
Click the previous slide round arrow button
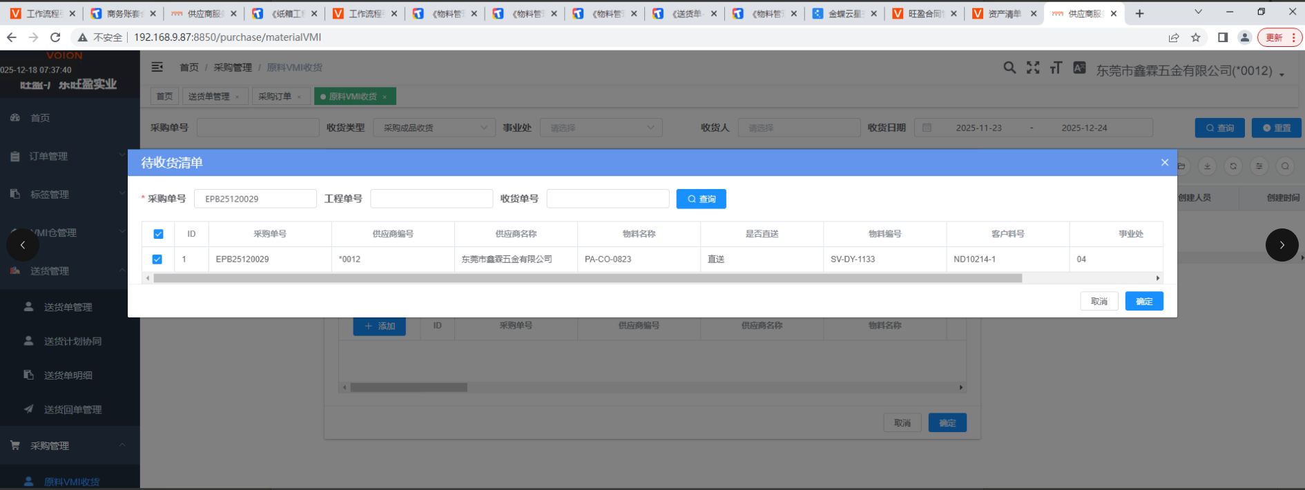pos(23,245)
